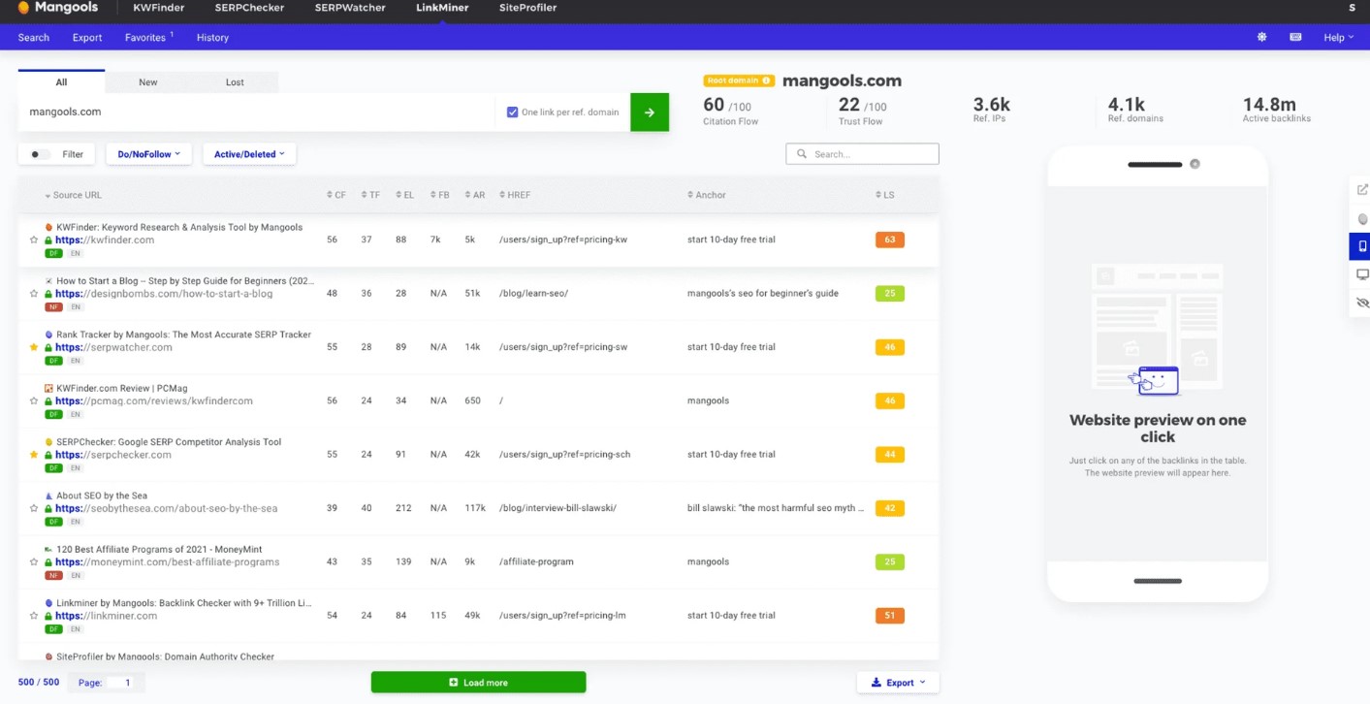The height and width of the screenshot is (704, 1370).
Task: Unstar the serpchecker.com backlink
Action: [34, 455]
